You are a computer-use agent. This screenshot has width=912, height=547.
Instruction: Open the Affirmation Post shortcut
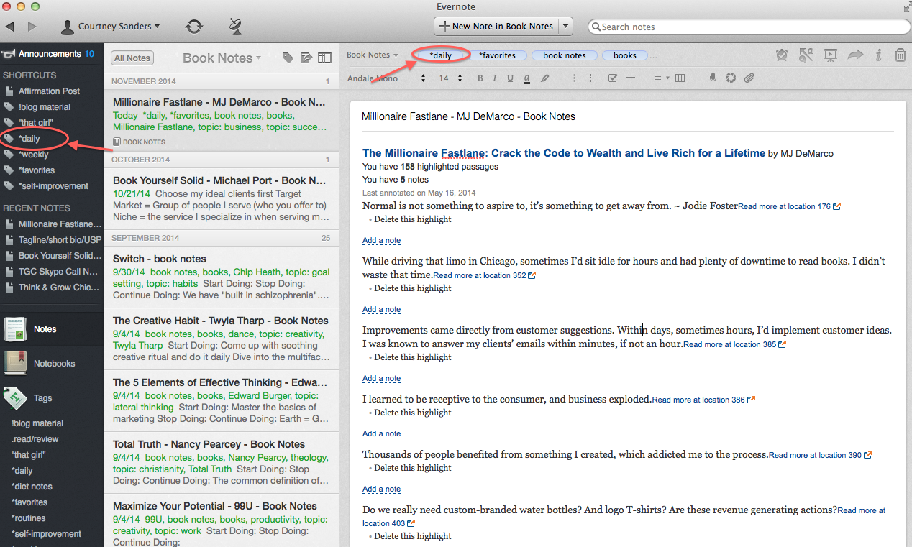[x=49, y=91]
